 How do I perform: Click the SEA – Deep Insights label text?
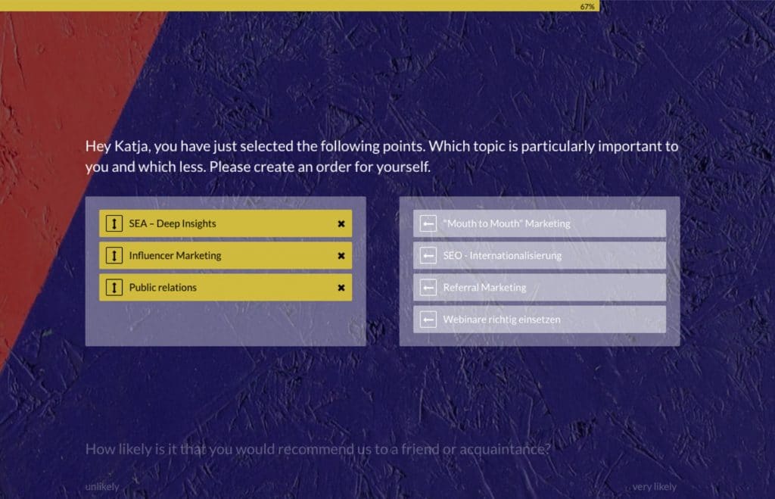[171, 223]
